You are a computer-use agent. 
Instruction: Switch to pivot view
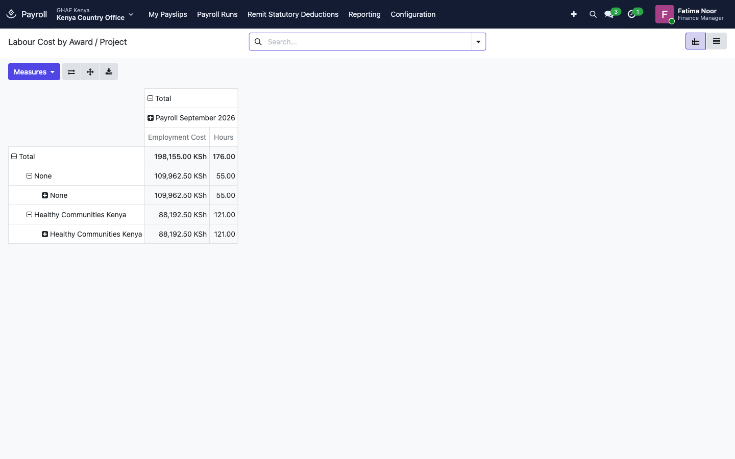pyautogui.click(x=695, y=41)
